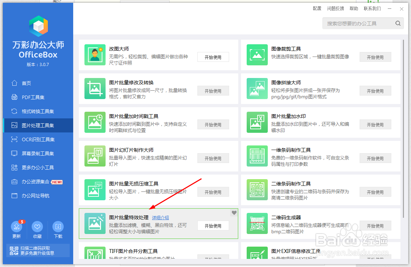Open 办公网址导航 in the sidebar
Image resolution: width=411 pixels, height=267 pixels.
point(38,196)
